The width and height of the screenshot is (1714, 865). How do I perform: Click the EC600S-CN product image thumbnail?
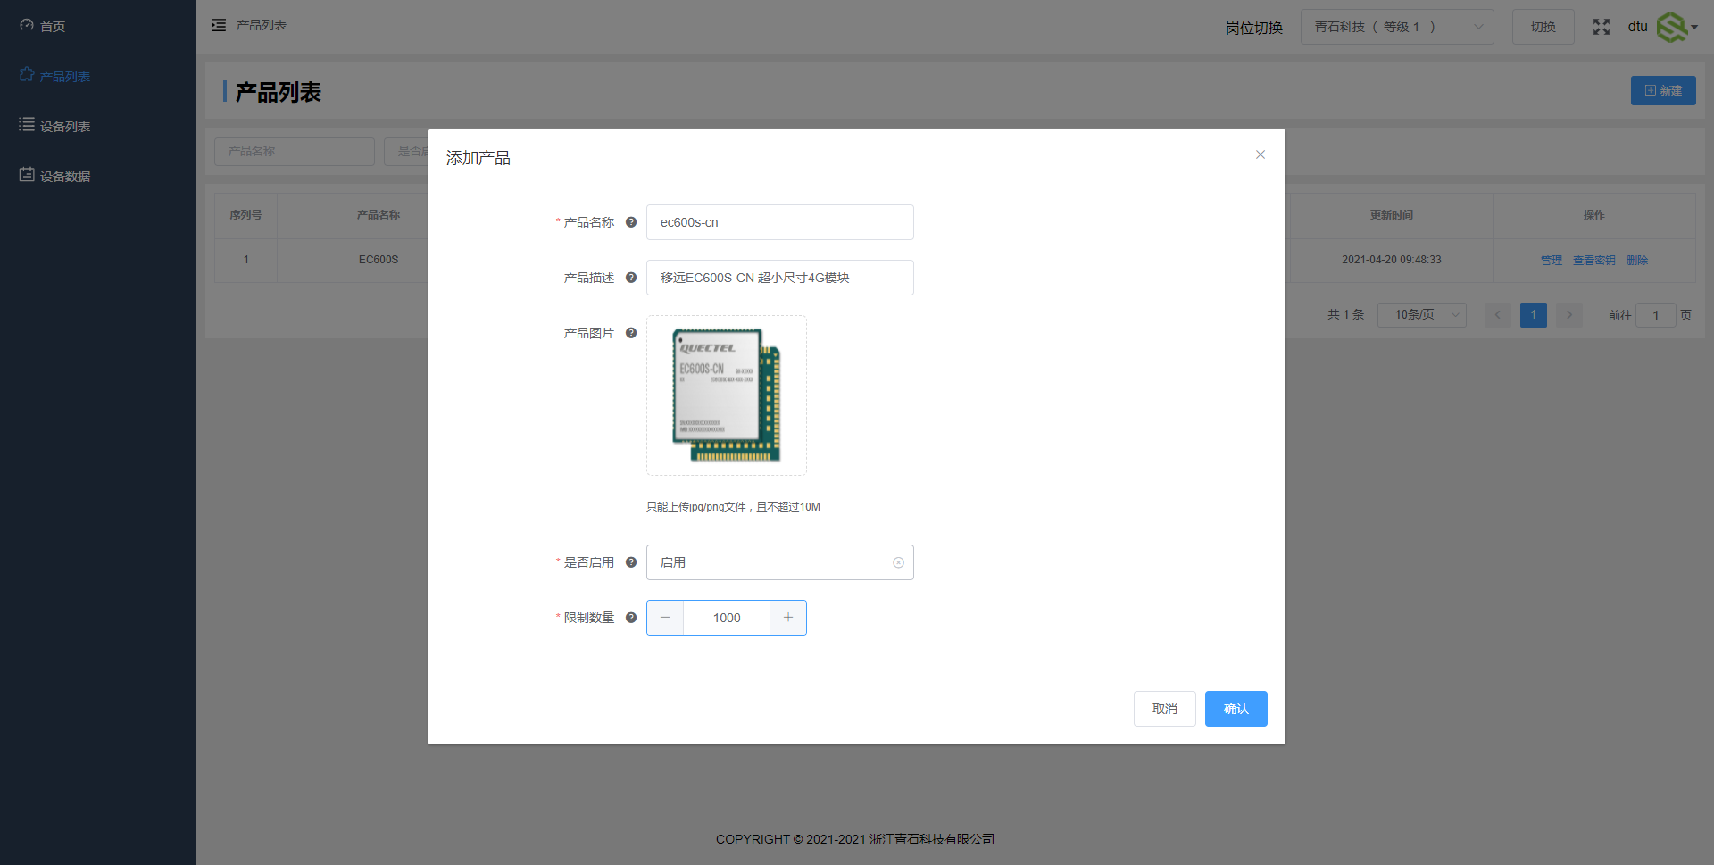(726, 395)
